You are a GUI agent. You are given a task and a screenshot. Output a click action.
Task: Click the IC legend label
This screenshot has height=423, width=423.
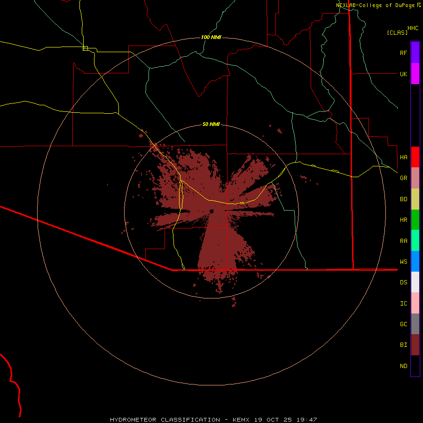point(403,304)
